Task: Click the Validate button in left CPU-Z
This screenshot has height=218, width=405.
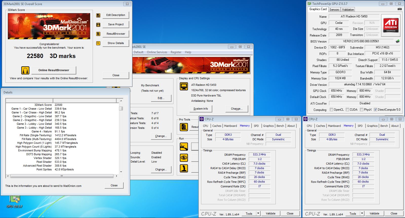Action: (x=271, y=213)
